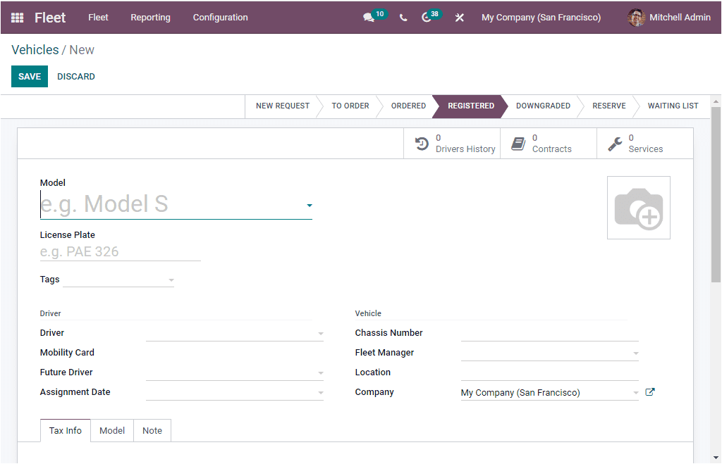The image size is (722, 464).
Task: Click the Mitchell Admin avatar
Action: pyautogui.click(x=636, y=18)
